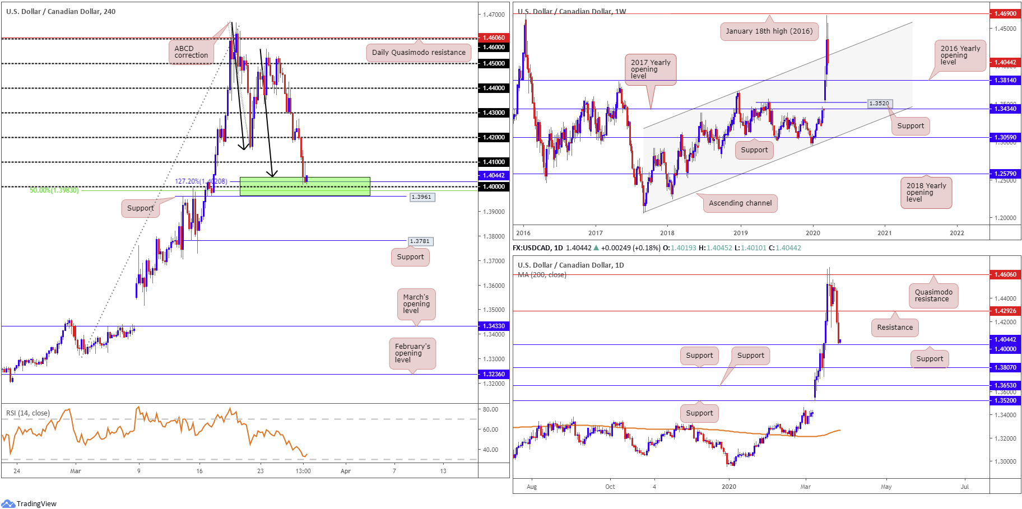Click the weekly Support callout near 1.30590 line
The image size is (1022, 509).
754,150
